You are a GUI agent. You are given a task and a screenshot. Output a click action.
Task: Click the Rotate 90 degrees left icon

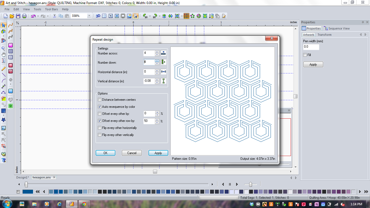[x=145, y=16]
